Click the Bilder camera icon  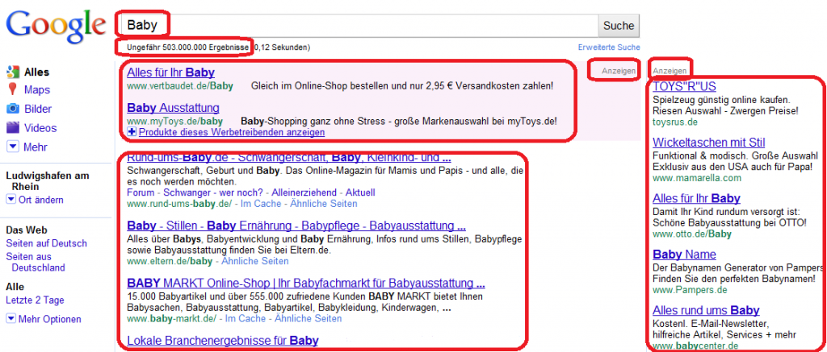click(x=13, y=109)
